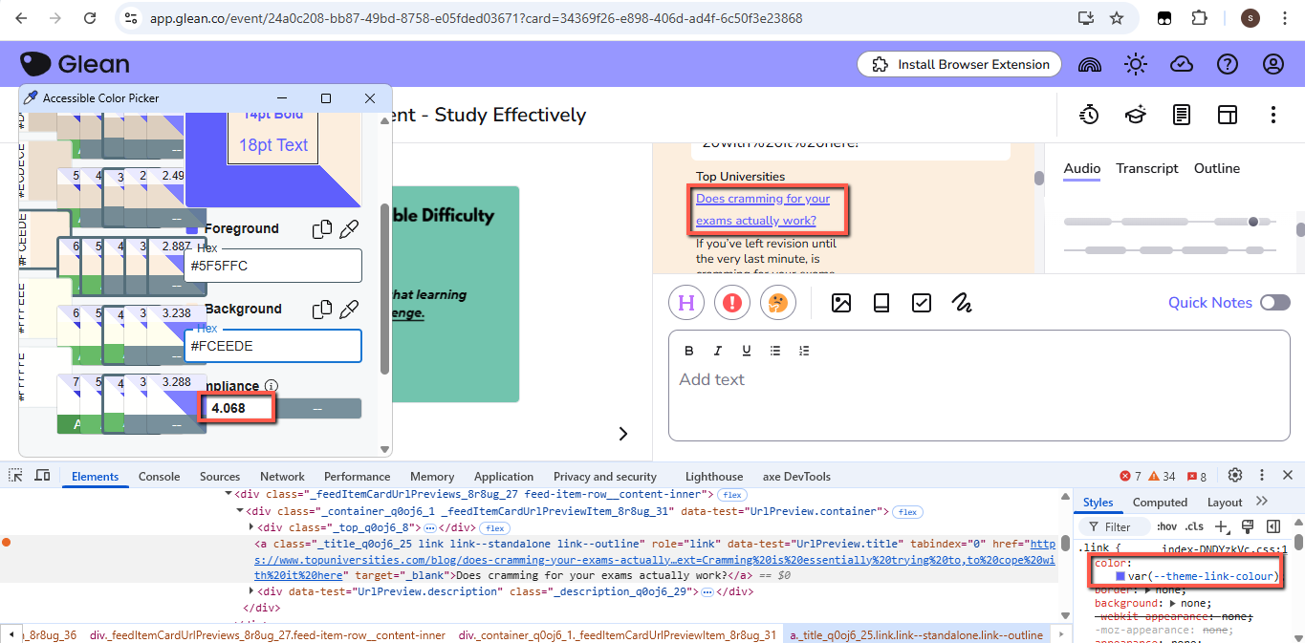Expand the _top_q0oj6_8 div node
The image size is (1305, 643).
click(251, 527)
